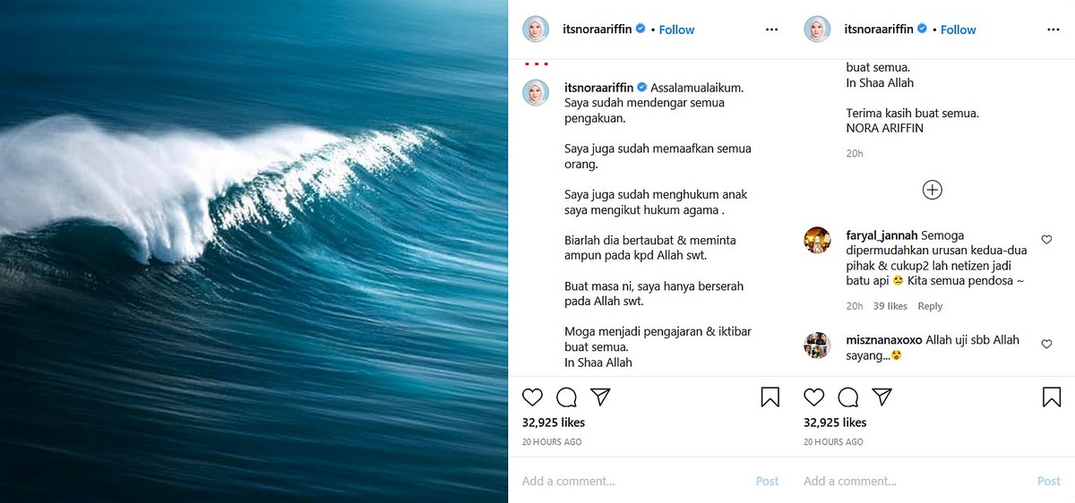Load more comments with plus circle button
This screenshot has width=1075, height=503.
click(933, 190)
